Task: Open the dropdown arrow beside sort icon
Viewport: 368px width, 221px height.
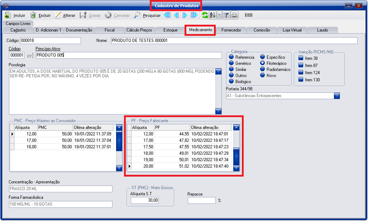Action: click(219, 15)
